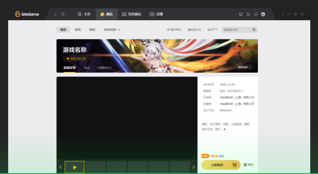The image size is (318, 174).
Task: Click the 立即购买 buy now button
Action: (221, 165)
